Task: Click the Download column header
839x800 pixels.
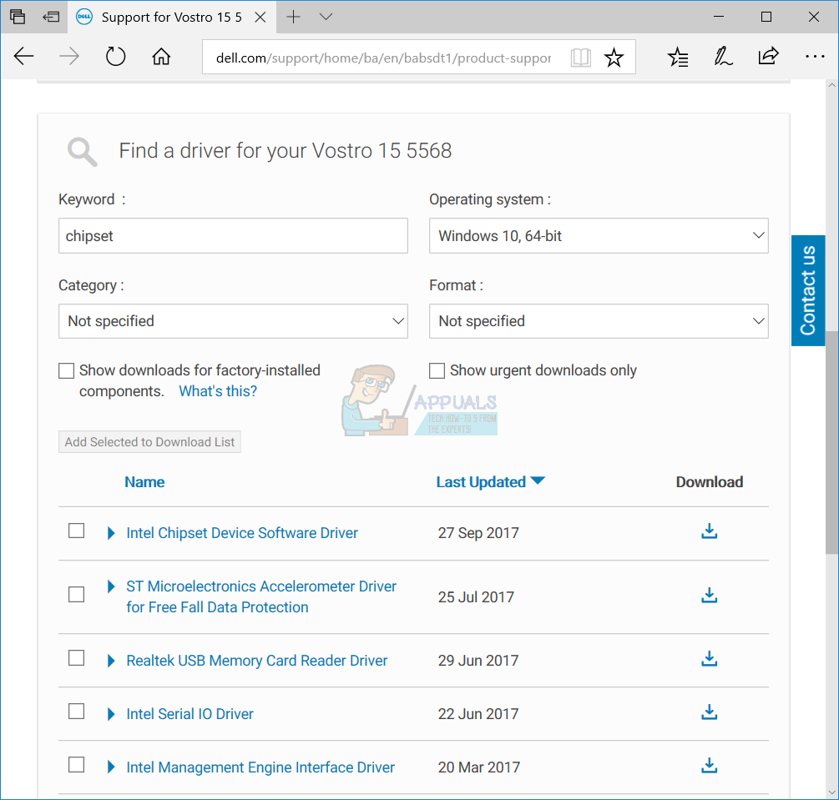Action: pyautogui.click(x=709, y=482)
